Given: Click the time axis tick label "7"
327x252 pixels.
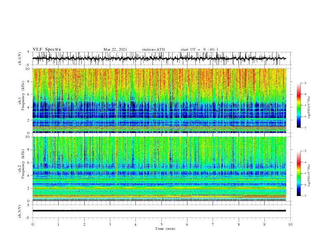Looking at the screenshot, I should 213,224.
